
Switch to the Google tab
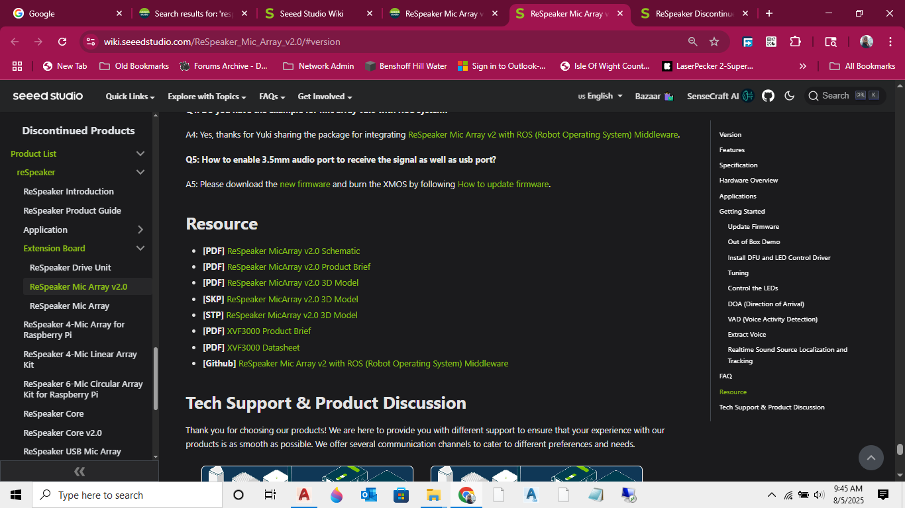tap(65, 13)
